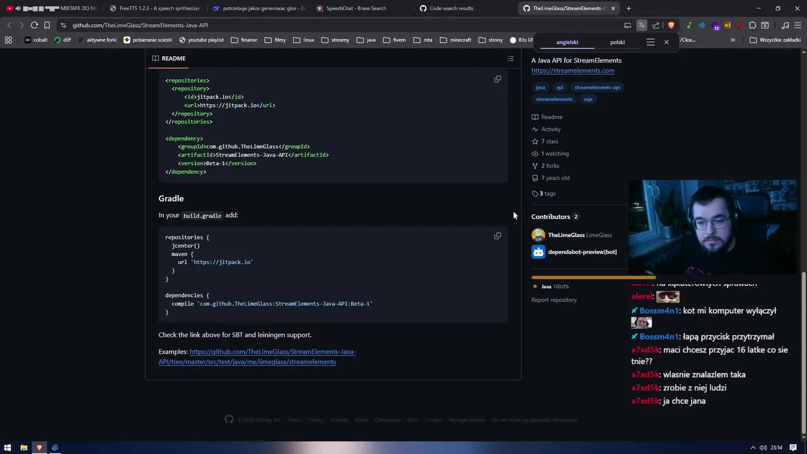The image size is (807, 454).
Task: Switch to SpeechChat - Brave Search tab
Action: point(361,8)
